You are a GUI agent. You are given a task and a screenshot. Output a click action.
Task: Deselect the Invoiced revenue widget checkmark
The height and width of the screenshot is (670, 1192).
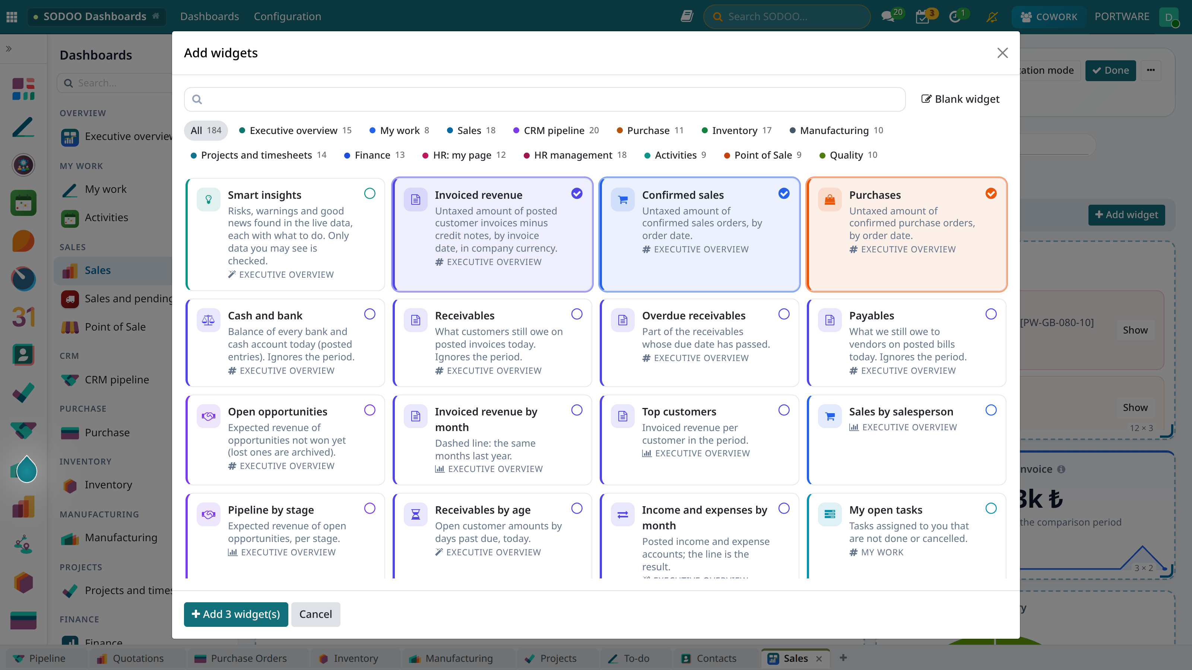pos(577,193)
